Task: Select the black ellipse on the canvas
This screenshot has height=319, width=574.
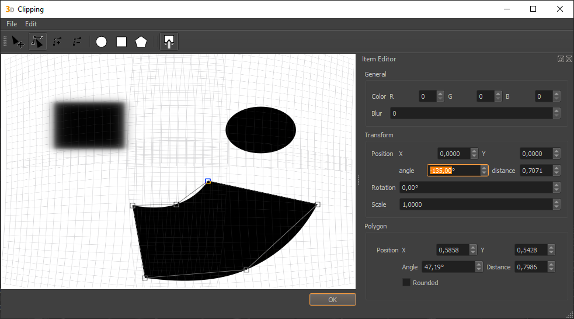Action: tap(260, 130)
